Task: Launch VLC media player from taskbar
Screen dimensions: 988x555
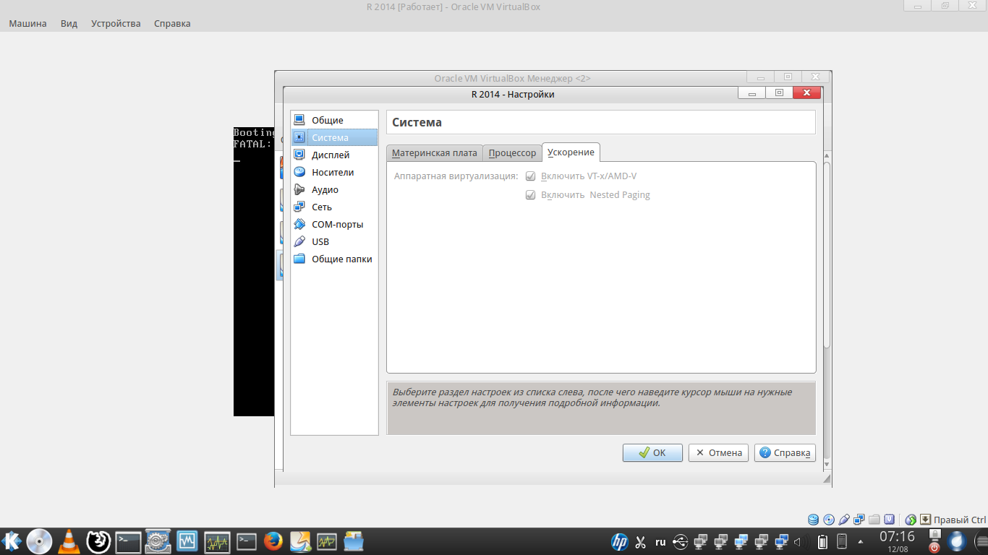Action: [x=69, y=541]
